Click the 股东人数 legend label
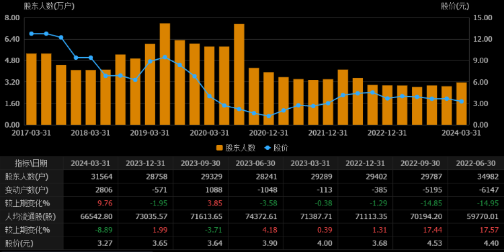The height and width of the screenshot is (252, 504). [241, 148]
